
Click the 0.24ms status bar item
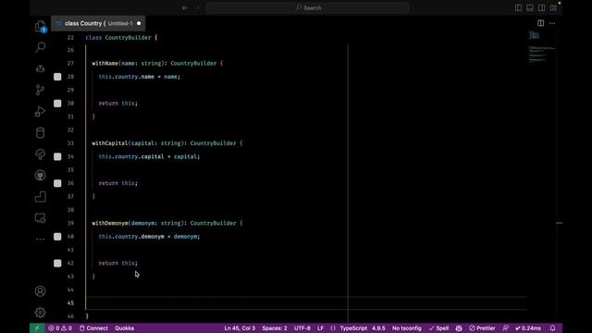[528, 328]
